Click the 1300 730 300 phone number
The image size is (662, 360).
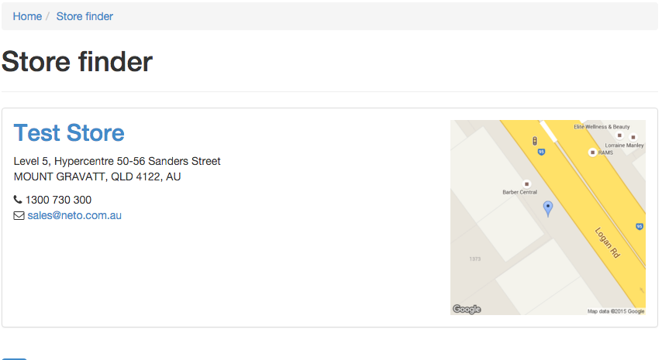[58, 200]
